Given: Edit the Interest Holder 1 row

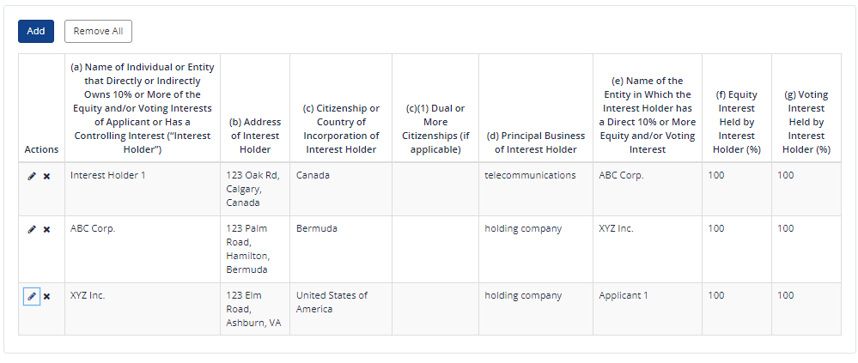Looking at the screenshot, I should click(x=32, y=176).
